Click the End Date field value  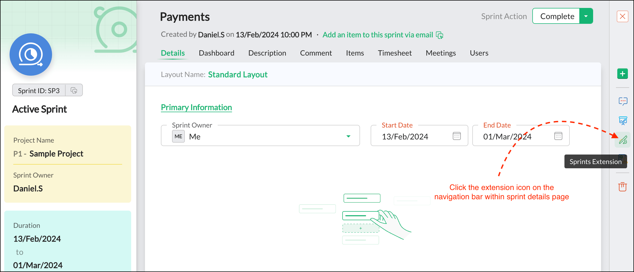point(507,137)
